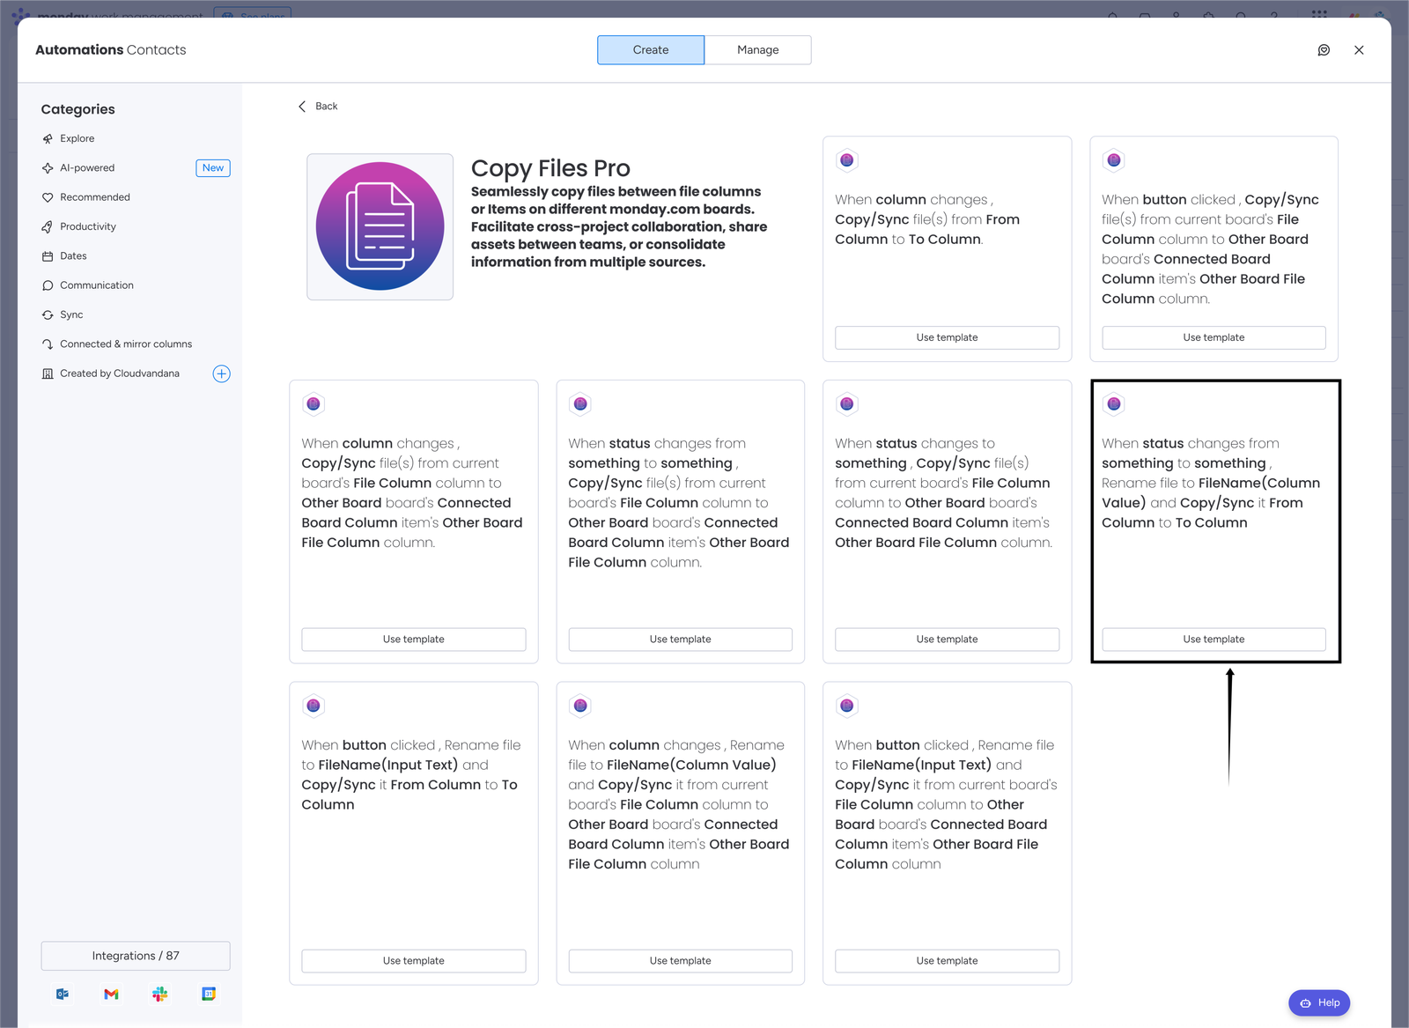Screen dimensions: 1409x1028
Task: Use template for 'column changes, current board's File Column'
Action: (x=414, y=640)
